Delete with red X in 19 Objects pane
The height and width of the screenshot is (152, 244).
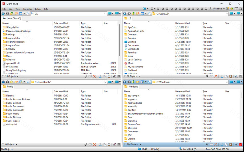[94, 76]
